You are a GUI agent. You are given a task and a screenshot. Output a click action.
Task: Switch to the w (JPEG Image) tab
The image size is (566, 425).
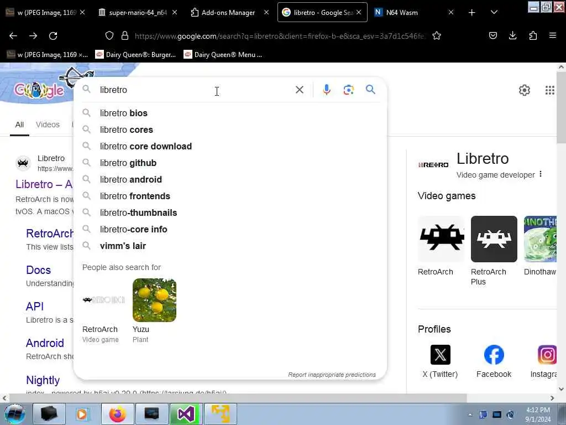[46, 12]
